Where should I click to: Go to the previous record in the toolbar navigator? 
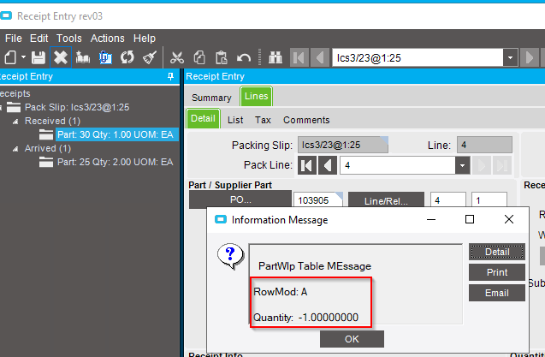[320, 57]
